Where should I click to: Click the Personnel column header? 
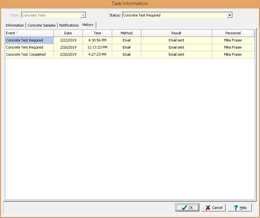pyautogui.click(x=233, y=33)
